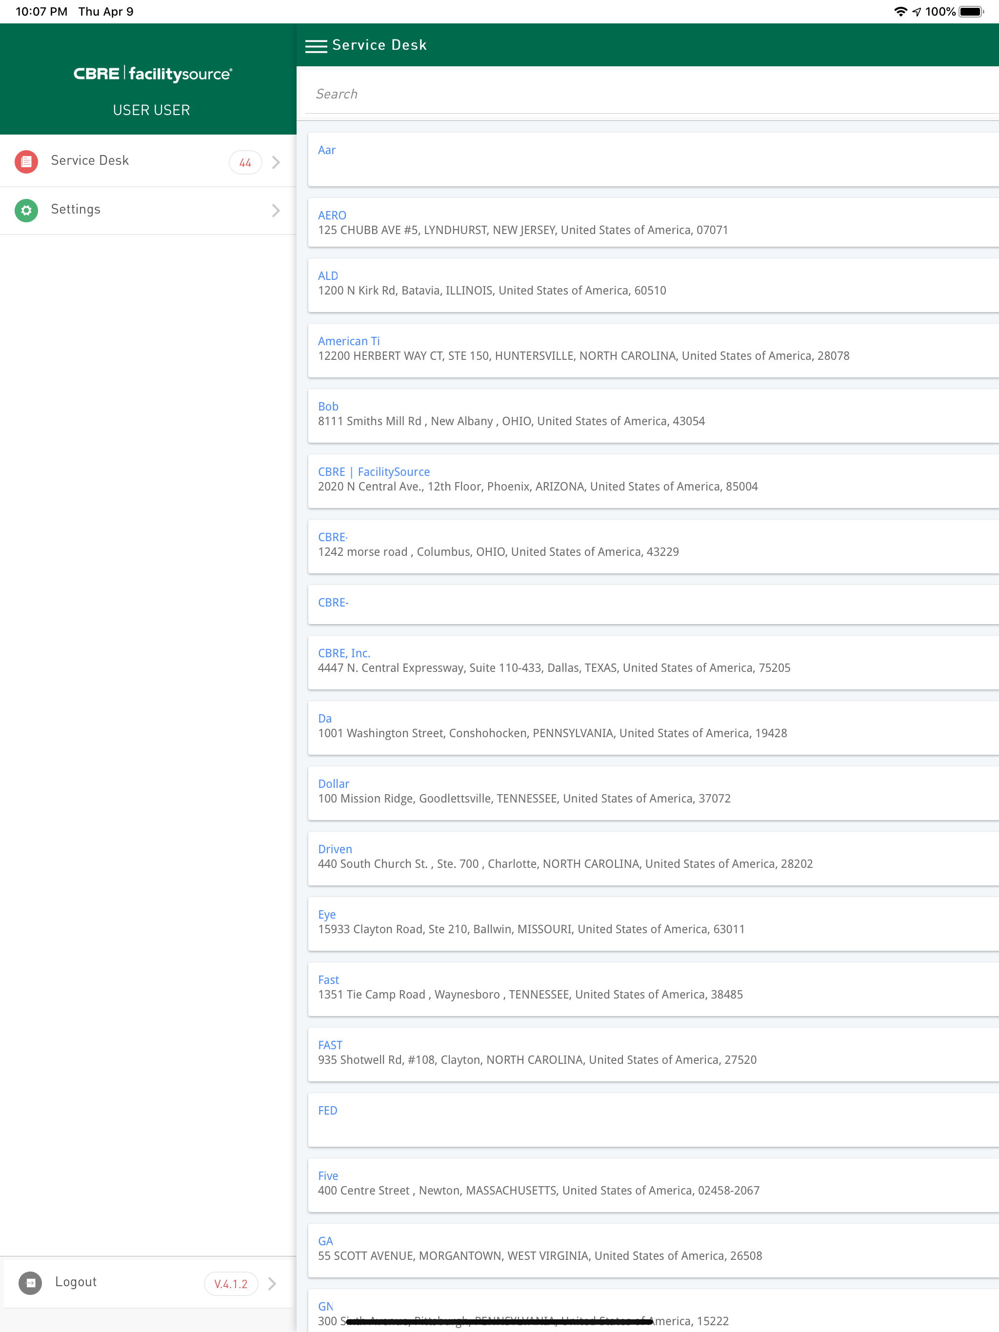Click the red Service Desk document icon
This screenshot has width=999, height=1332.
(x=26, y=161)
